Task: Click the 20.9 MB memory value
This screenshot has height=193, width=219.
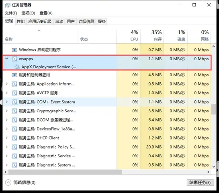Action: point(154,147)
